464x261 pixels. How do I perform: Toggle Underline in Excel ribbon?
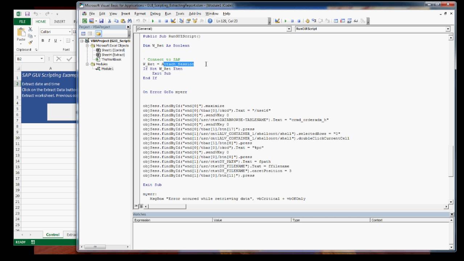tap(55, 41)
